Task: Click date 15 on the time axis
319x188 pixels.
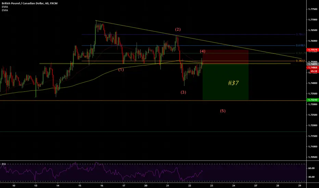Action: (80, 186)
